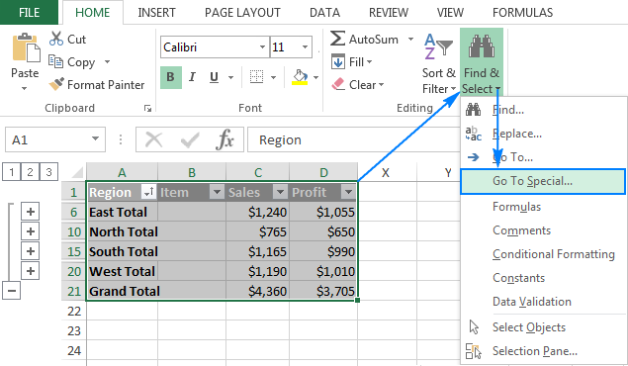Image resolution: width=628 pixels, height=366 pixels.
Task: Switch to the REVIEW tab
Action: pyautogui.click(x=389, y=13)
